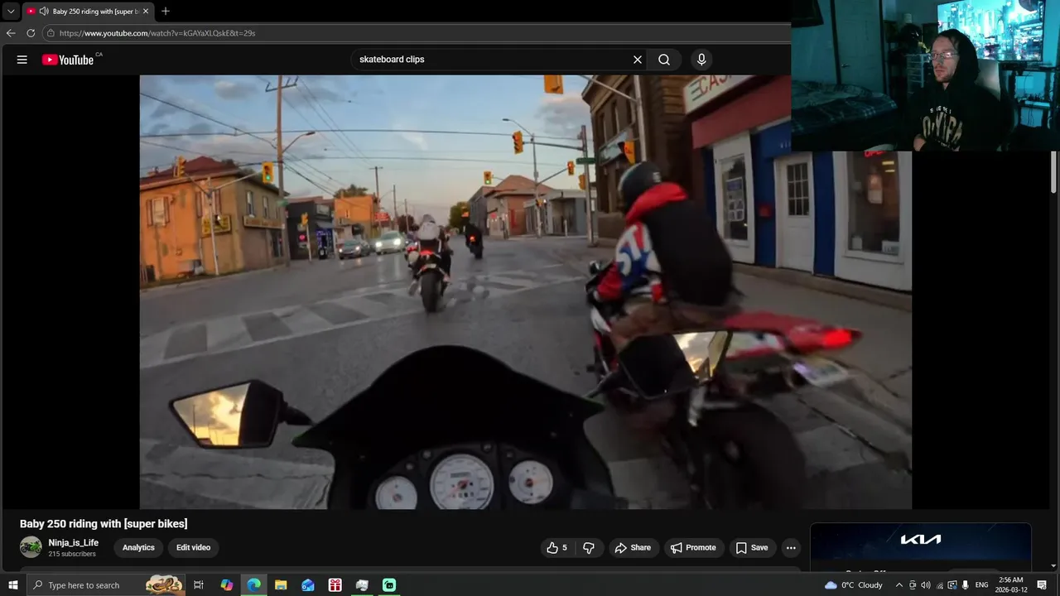Show hidden system tray icons
1060x596 pixels.
899,585
